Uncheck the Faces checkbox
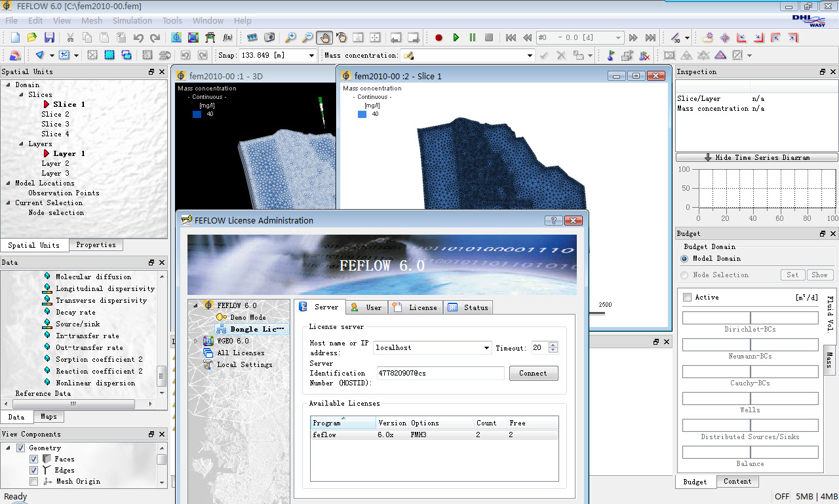 pos(33,459)
